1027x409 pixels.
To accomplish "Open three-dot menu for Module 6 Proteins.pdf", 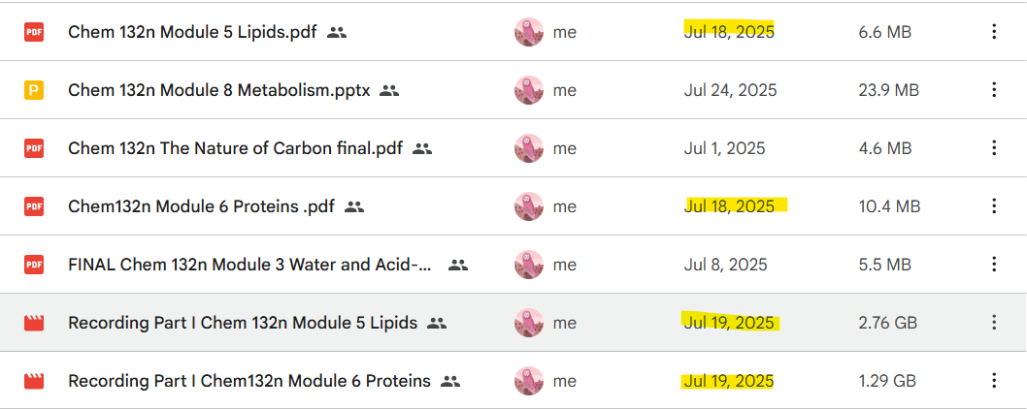I will click(x=993, y=206).
